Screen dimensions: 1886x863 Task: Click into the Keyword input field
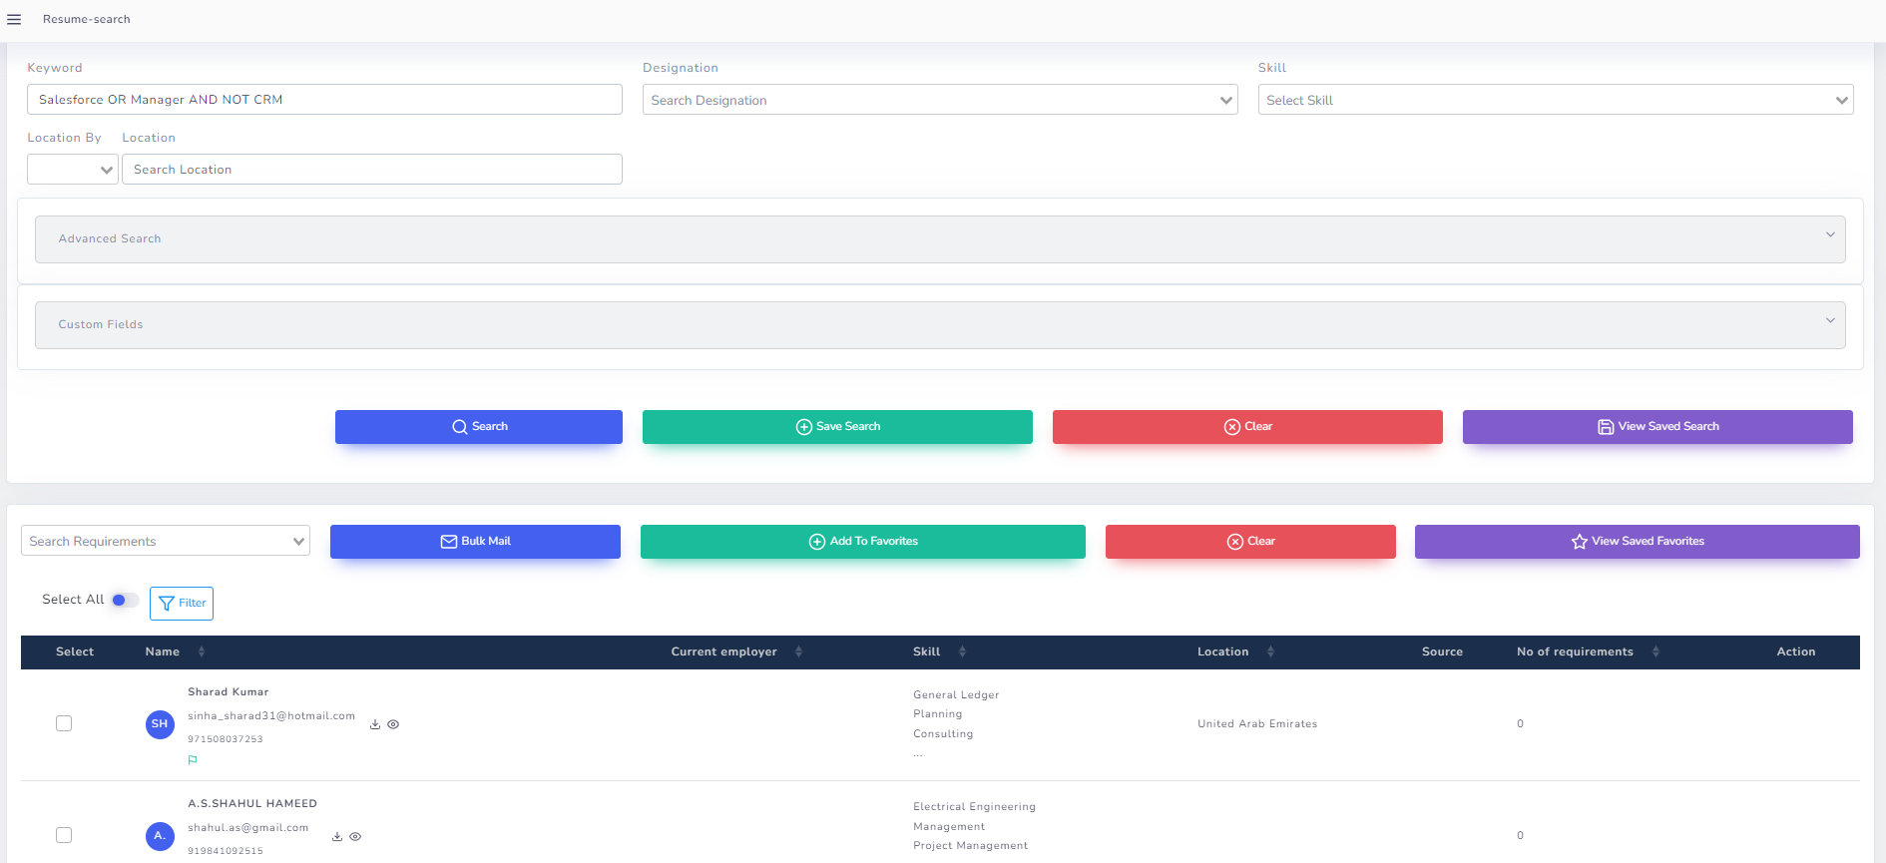click(324, 100)
